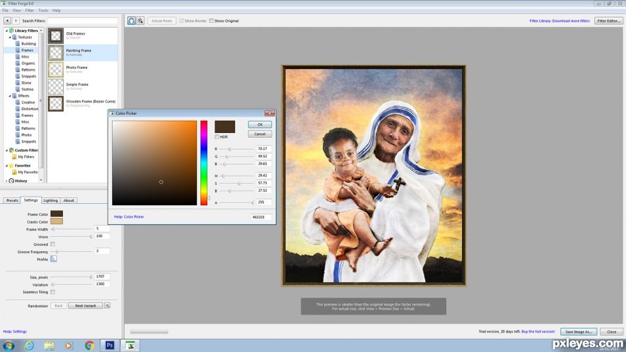
Task: Open Stone textures category
Action: (26, 83)
